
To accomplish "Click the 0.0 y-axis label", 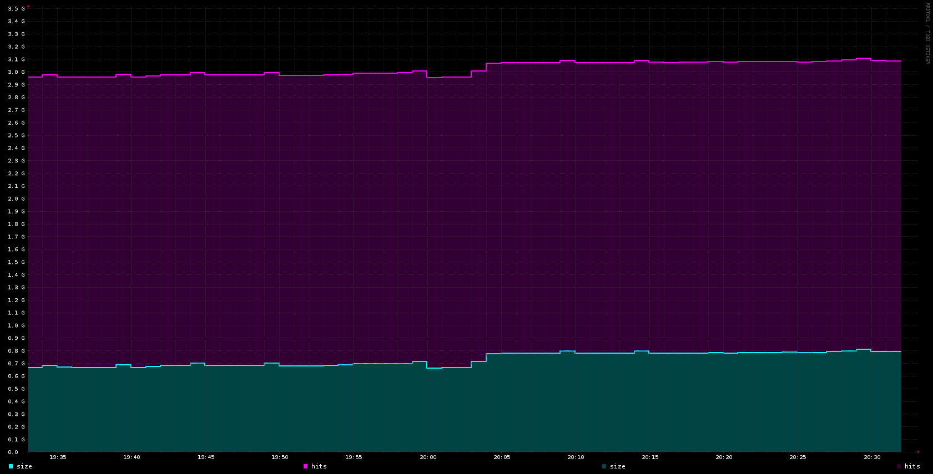I will pos(13,452).
